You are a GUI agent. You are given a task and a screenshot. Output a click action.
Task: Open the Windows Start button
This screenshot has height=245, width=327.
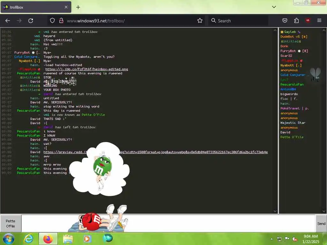8,239
